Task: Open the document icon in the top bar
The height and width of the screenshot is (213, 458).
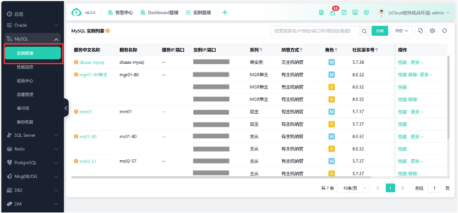Action: [321, 13]
